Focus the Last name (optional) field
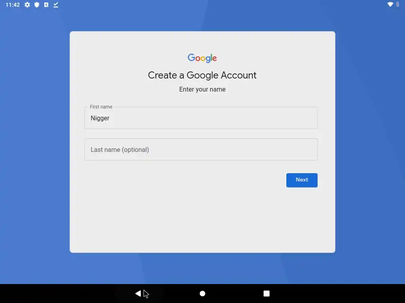This screenshot has height=303, width=405. (201, 150)
